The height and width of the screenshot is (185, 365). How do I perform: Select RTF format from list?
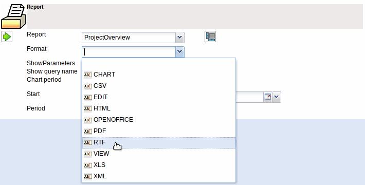point(159,142)
